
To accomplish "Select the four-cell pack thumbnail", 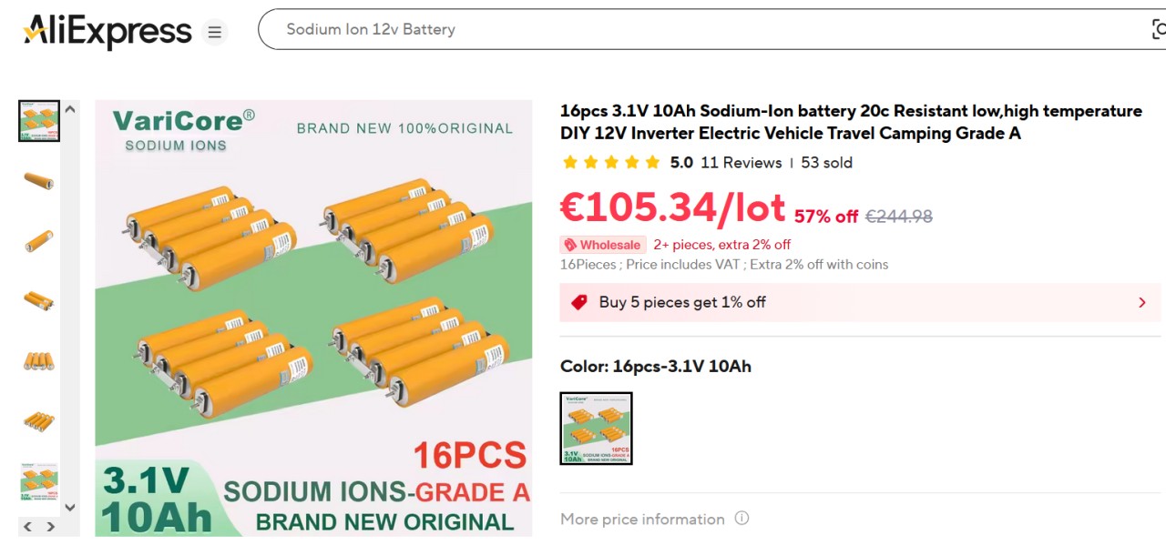I will pyautogui.click(x=38, y=361).
